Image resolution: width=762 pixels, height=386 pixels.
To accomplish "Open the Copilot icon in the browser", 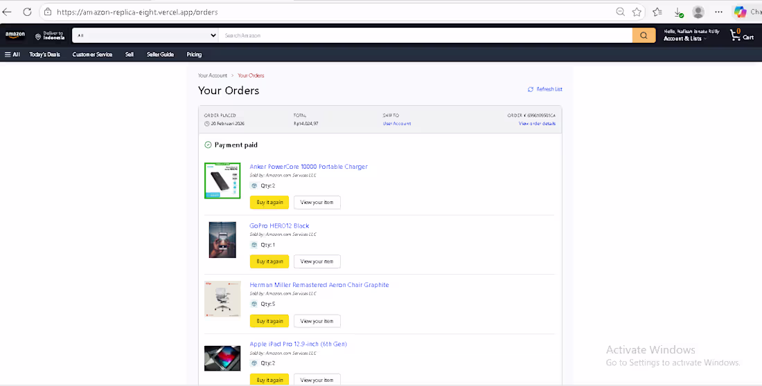I will click(x=740, y=12).
